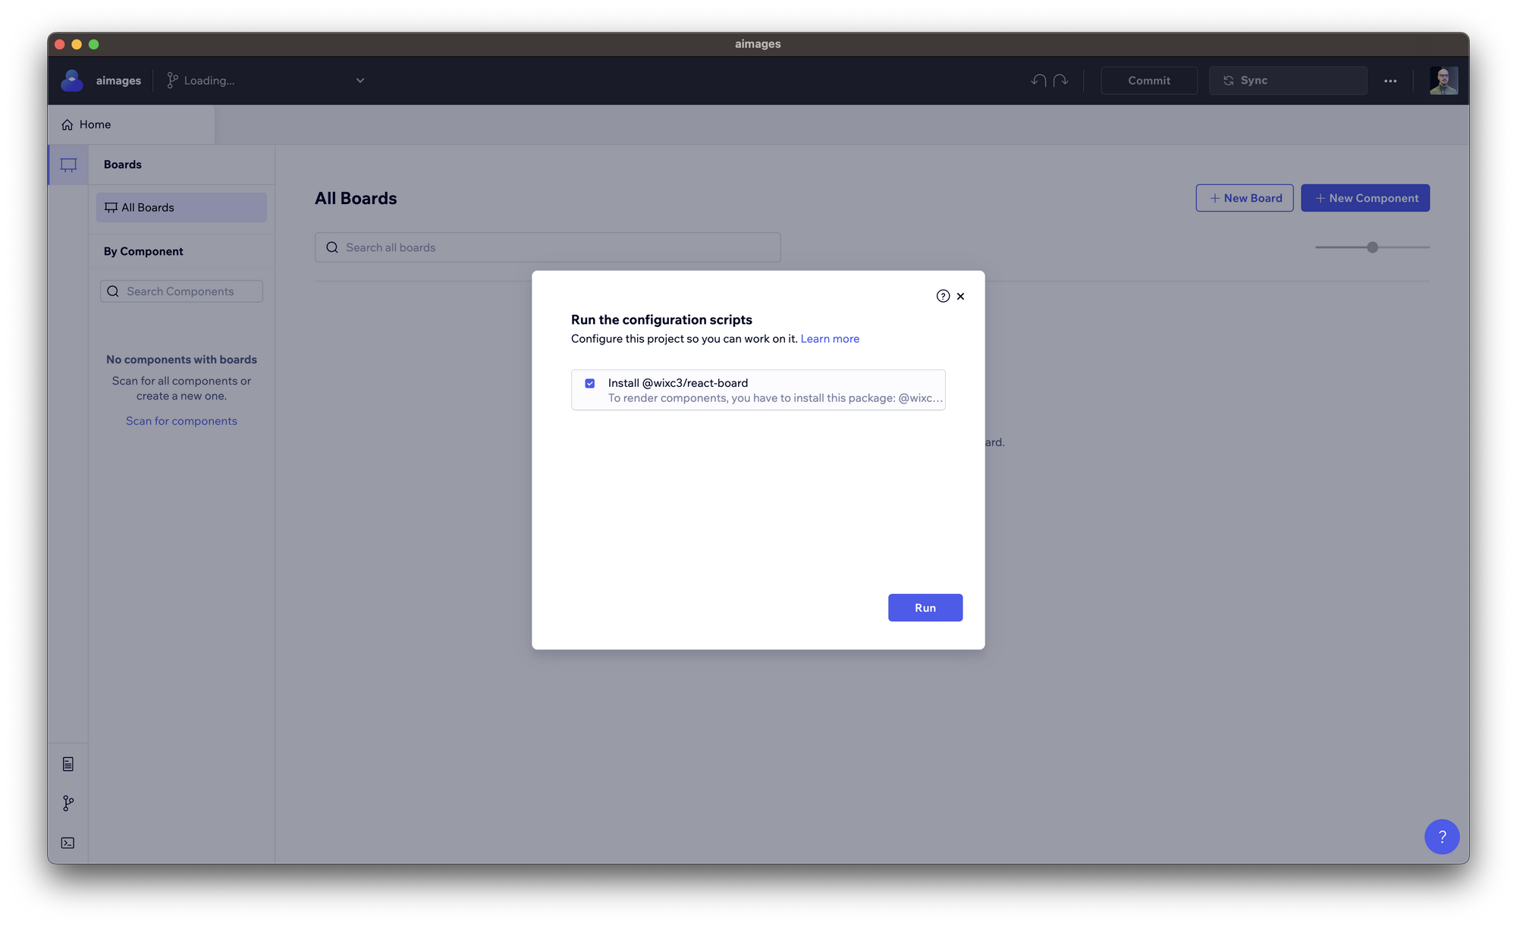Viewport: 1517px width, 927px height.
Task: Open the Boards panel icon in left rail
Action: click(68, 165)
